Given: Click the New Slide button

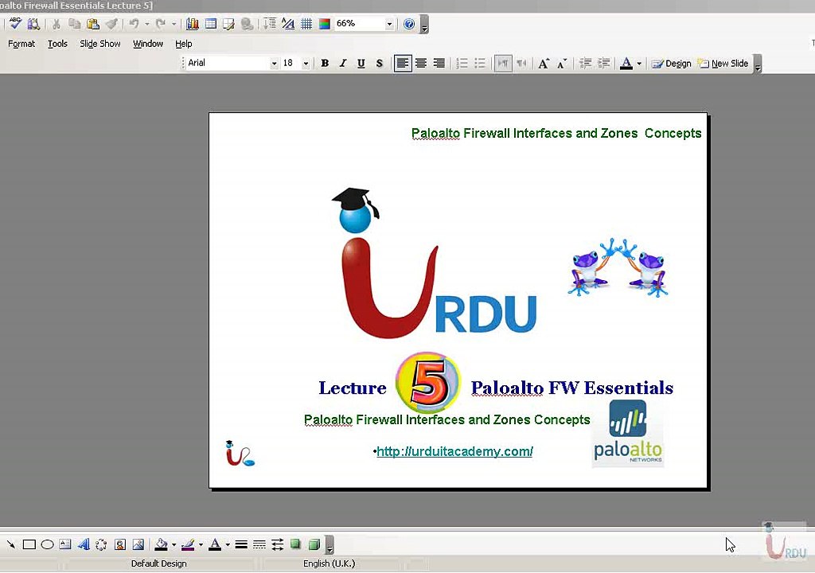Looking at the screenshot, I should 723,64.
